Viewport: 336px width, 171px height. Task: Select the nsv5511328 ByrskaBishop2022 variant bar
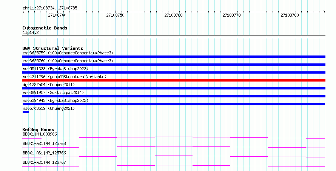[x=174, y=72]
